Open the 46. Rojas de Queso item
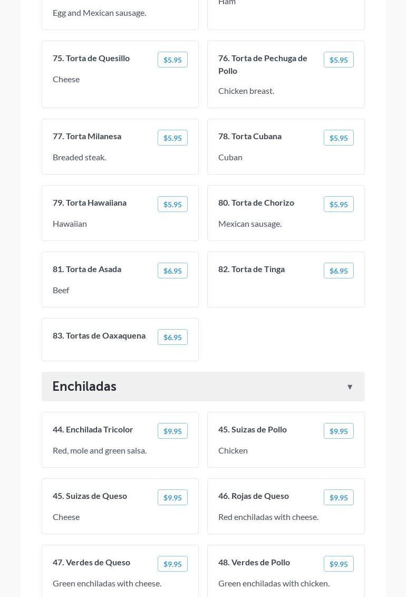The image size is (406, 597). (254, 496)
